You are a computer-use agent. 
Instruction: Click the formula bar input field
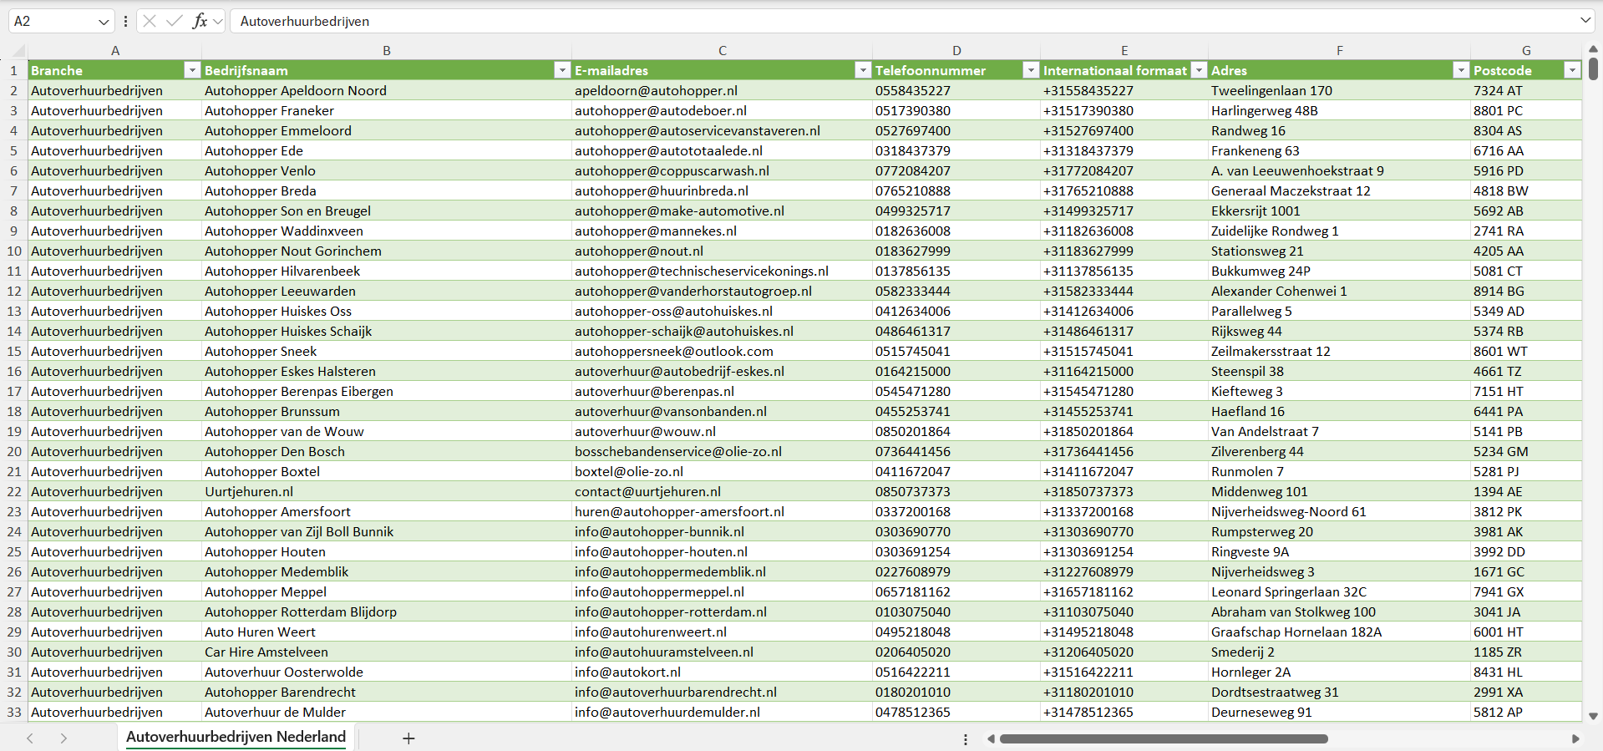[x=835, y=21]
